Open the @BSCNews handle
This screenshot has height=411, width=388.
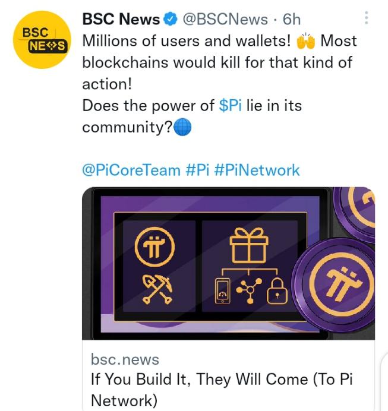tap(223, 20)
